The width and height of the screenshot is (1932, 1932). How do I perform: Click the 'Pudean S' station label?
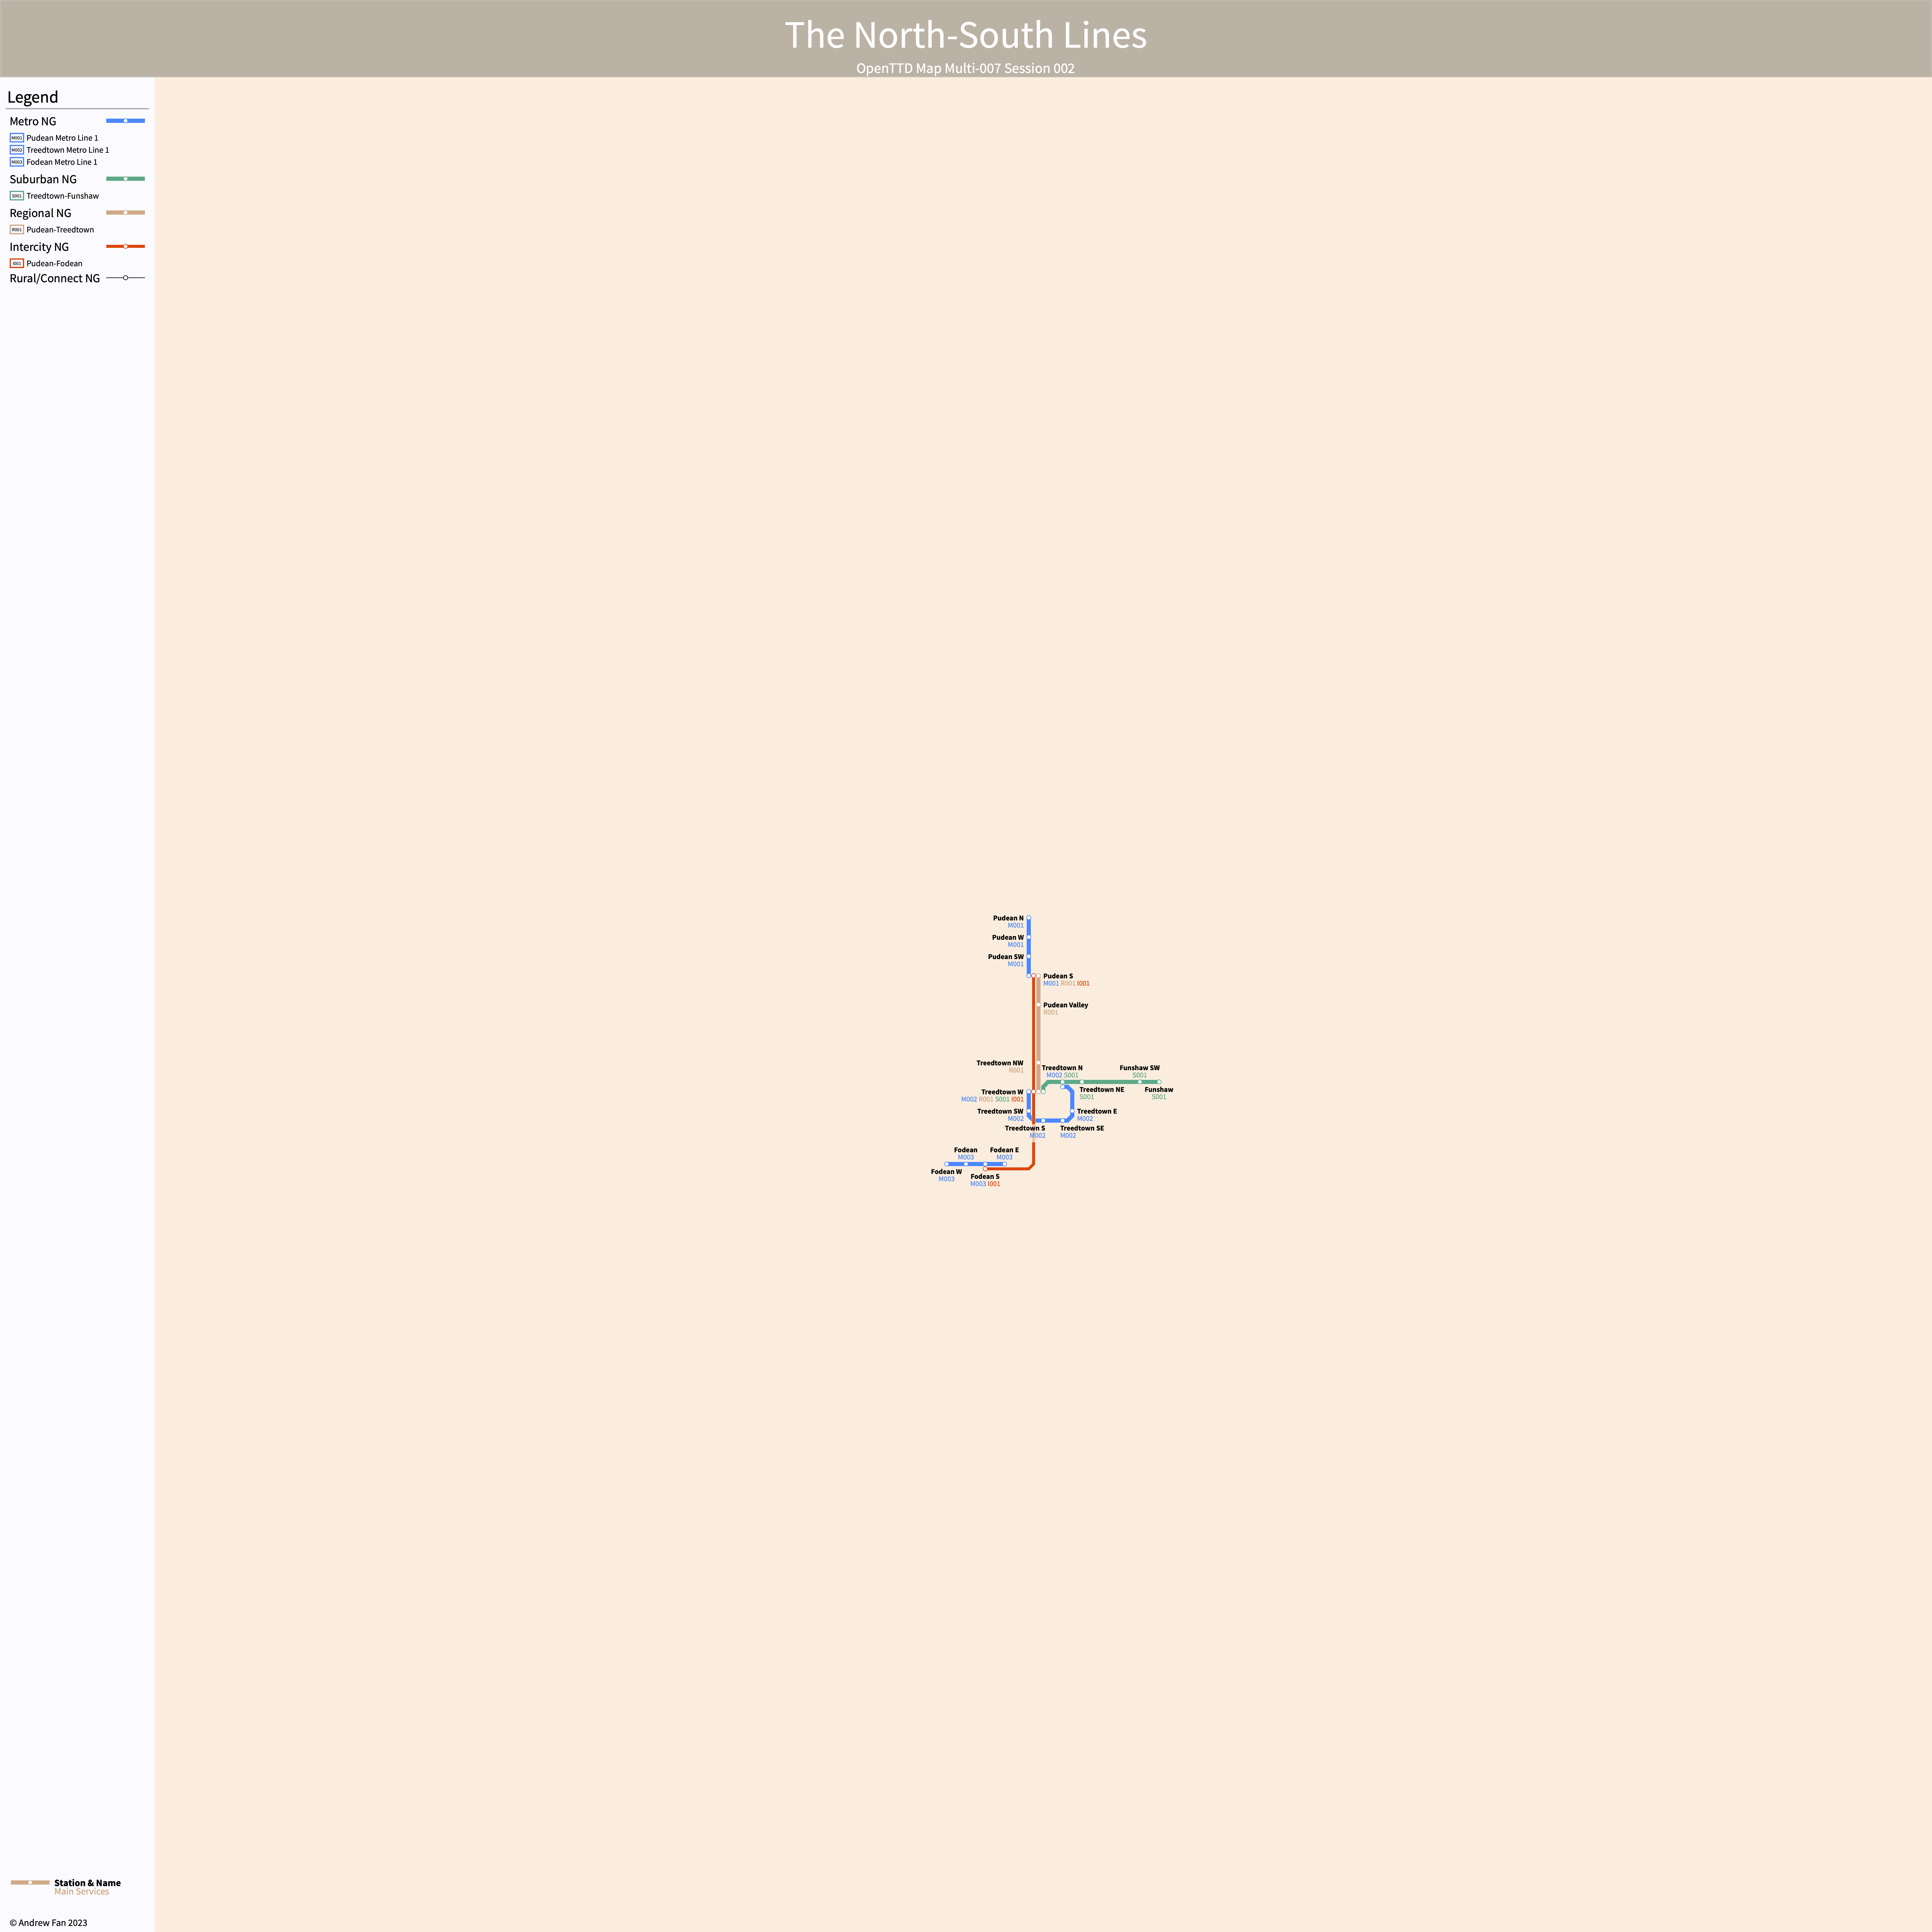(1058, 976)
